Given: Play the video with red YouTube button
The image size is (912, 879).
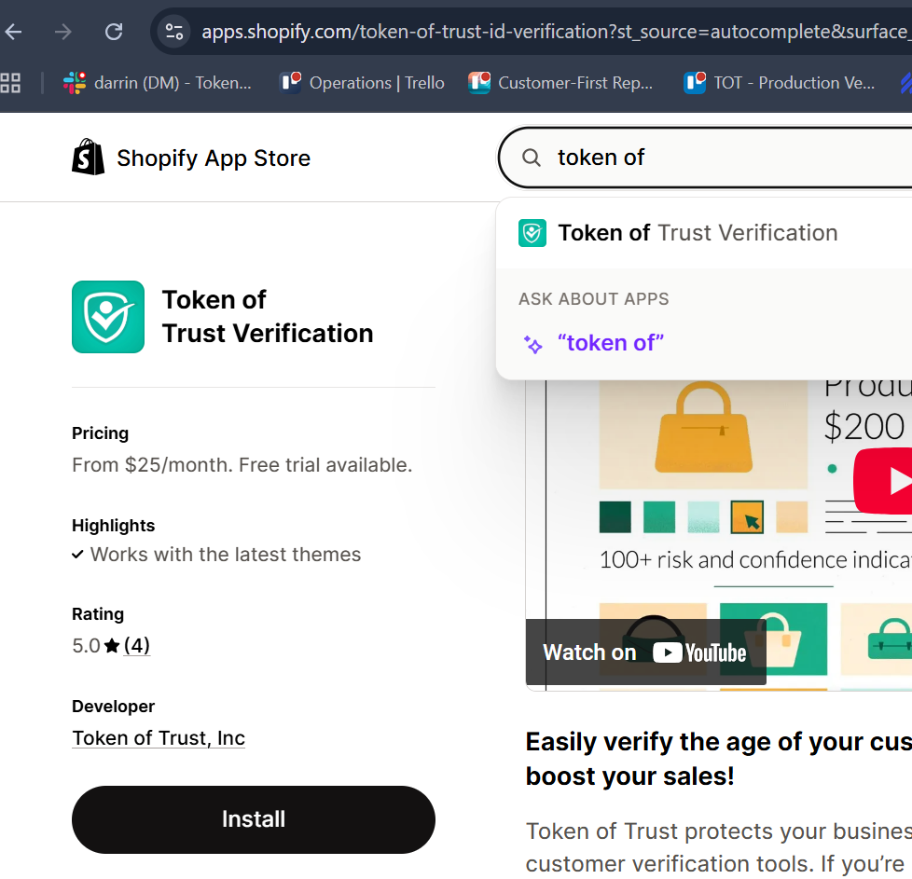Looking at the screenshot, I should pos(886,480).
